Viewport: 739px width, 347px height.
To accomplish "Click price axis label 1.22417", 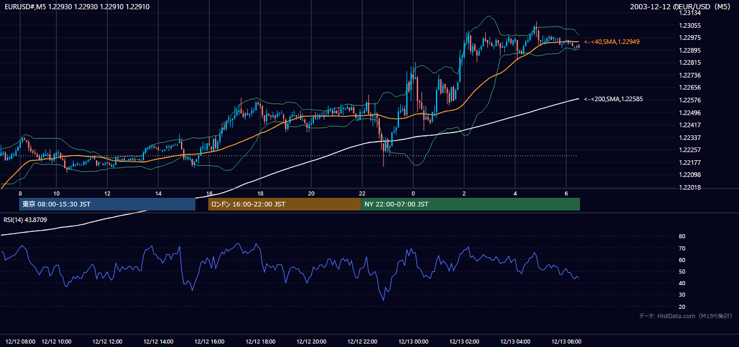I will click(690, 125).
